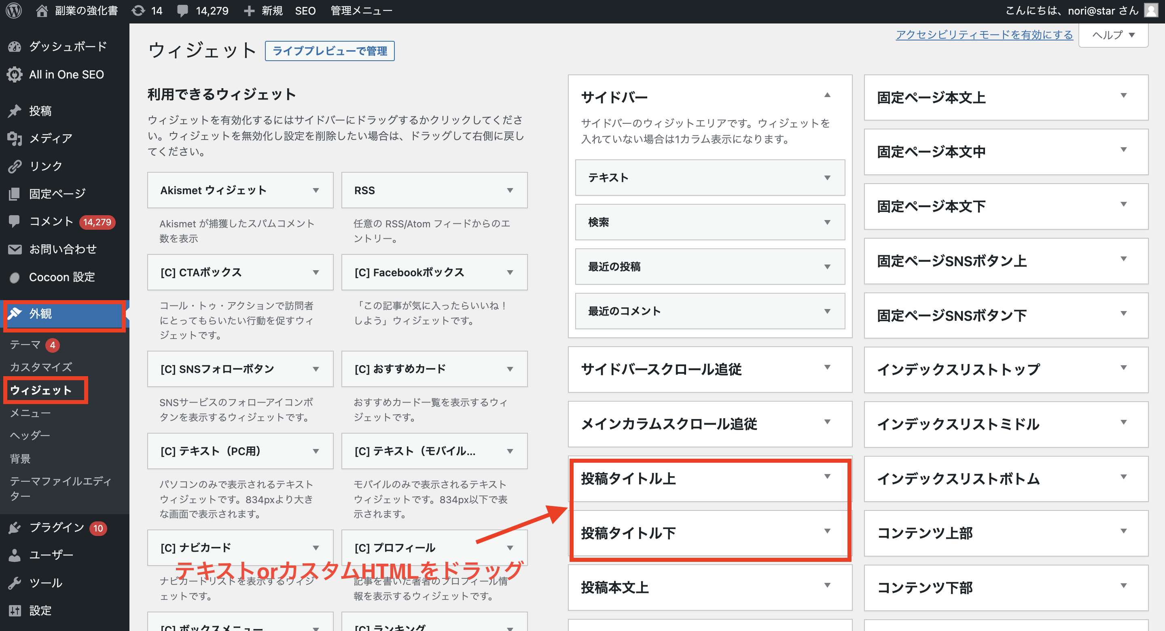Viewport: 1165px width, 631px height.
Task: Open the メニュー submenu item
Action: [x=30, y=413]
